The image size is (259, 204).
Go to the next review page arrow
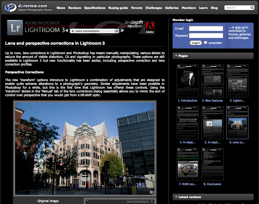tap(123, 30)
